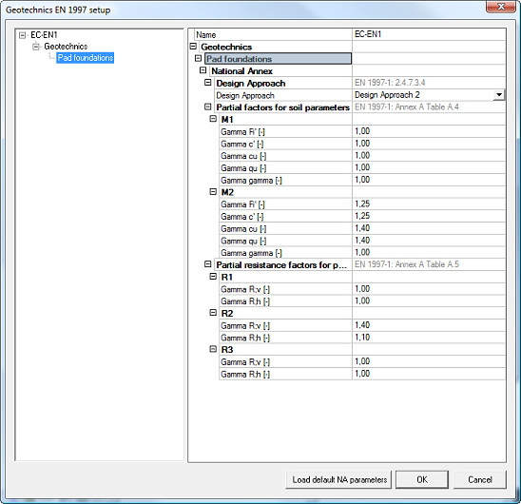Click the Cancel button
Screen dimensions: 521x504
click(480, 479)
